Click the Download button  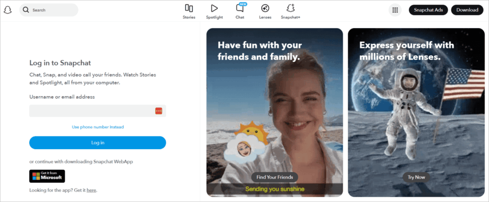467,10
